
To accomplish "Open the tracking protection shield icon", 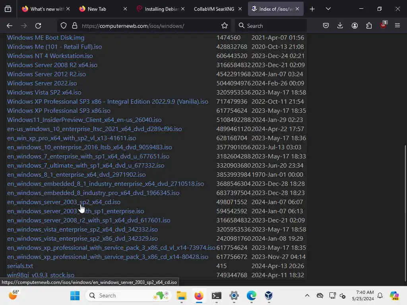I will (64, 26).
